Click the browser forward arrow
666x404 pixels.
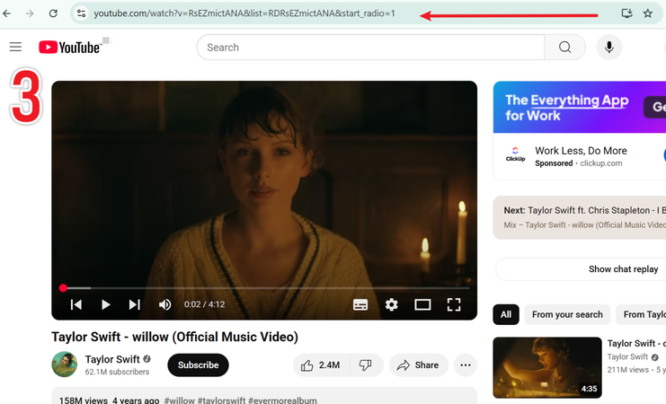coord(30,13)
